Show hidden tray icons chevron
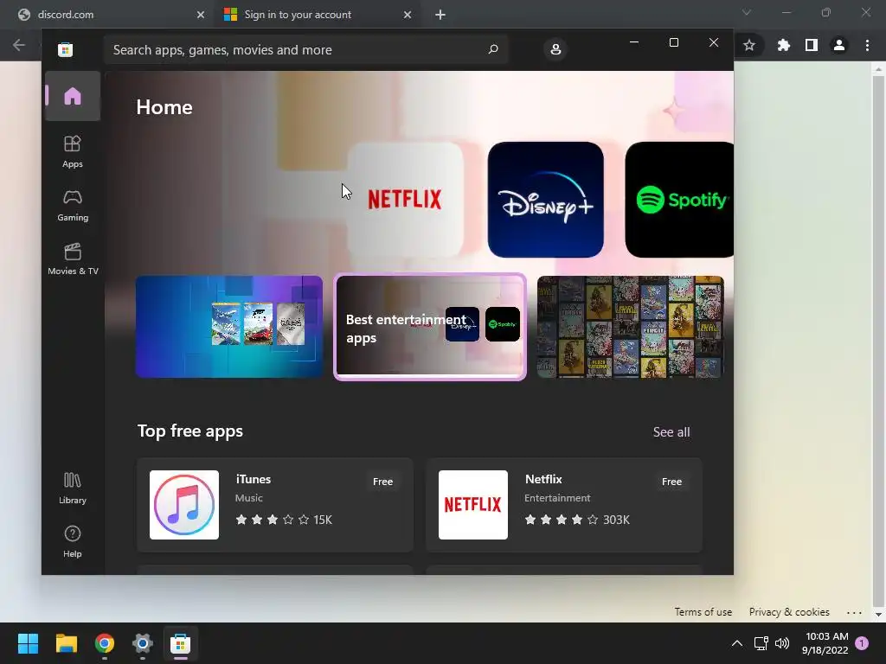886x664 pixels. pos(737,643)
